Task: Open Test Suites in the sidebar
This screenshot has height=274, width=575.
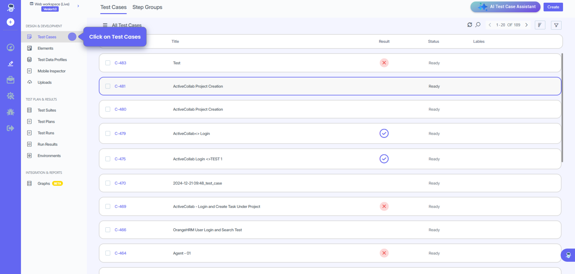Action: click(x=47, y=110)
